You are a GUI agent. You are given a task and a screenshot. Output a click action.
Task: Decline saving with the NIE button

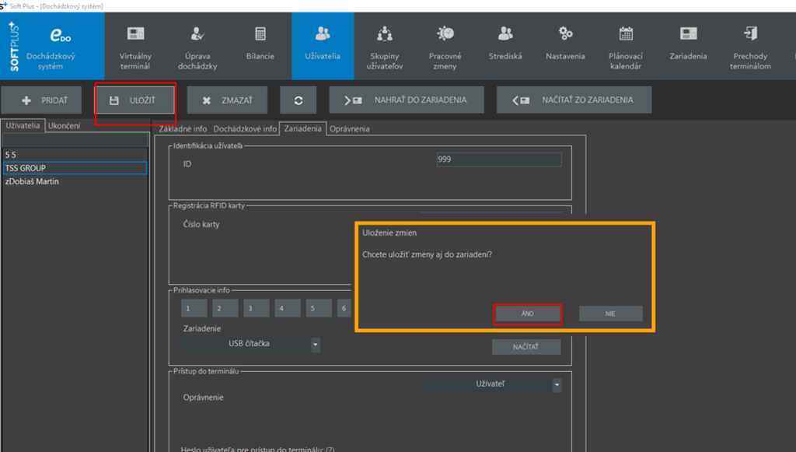point(610,314)
